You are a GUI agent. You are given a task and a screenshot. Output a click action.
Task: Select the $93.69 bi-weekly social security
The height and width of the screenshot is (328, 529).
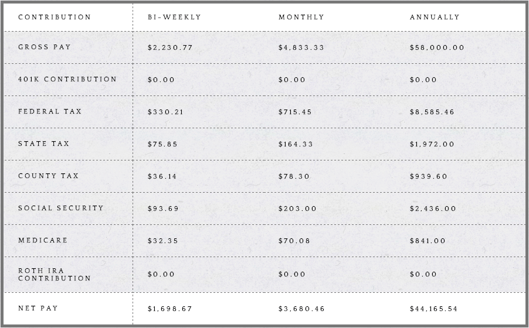pyautogui.click(x=163, y=209)
